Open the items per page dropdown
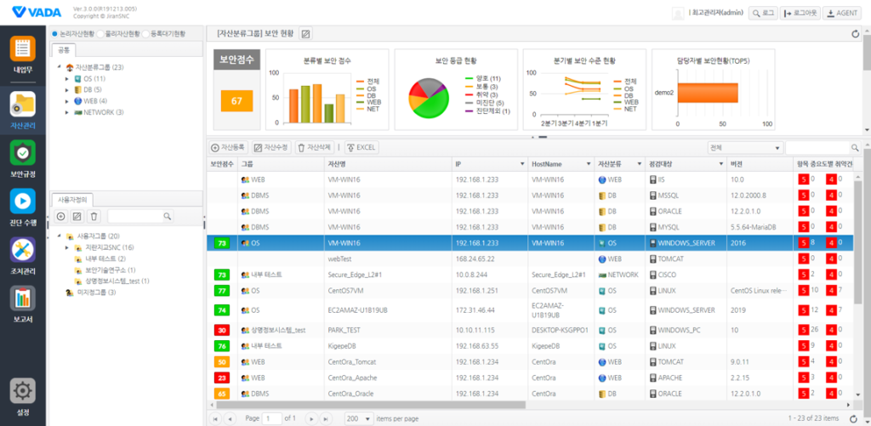The image size is (871, 426). click(x=357, y=418)
